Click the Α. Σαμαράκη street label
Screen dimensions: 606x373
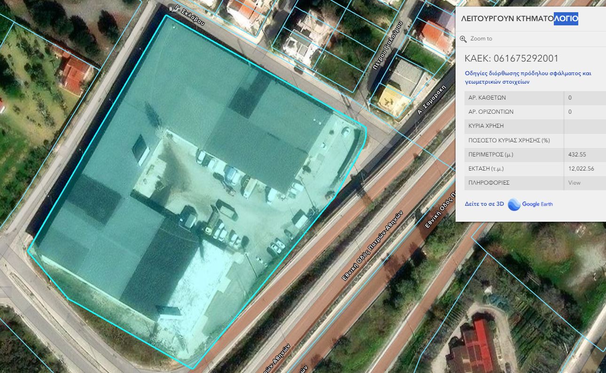coord(431,100)
